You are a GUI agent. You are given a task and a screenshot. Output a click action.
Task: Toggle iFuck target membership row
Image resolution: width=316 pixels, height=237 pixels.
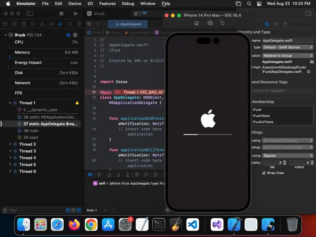tap(282, 110)
